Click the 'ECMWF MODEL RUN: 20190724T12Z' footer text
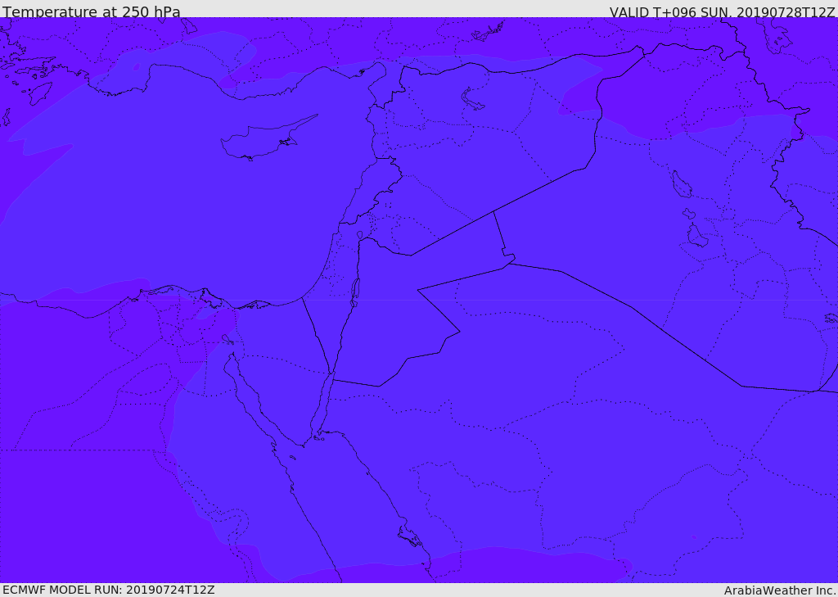 tap(109, 590)
